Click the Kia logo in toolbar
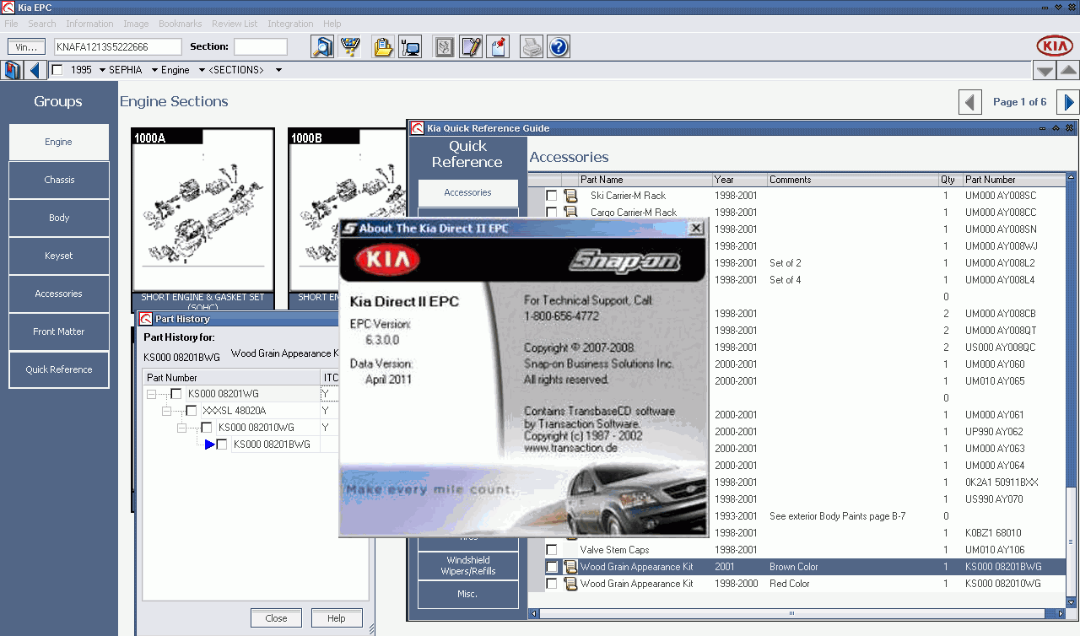Viewport: 1080px width, 636px height. pyautogui.click(x=1055, y=46)
